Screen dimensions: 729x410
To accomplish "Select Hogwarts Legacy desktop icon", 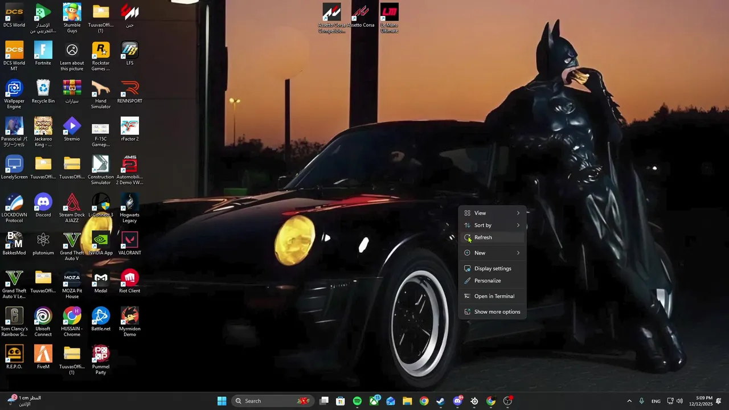I will [x=130, y=208].
